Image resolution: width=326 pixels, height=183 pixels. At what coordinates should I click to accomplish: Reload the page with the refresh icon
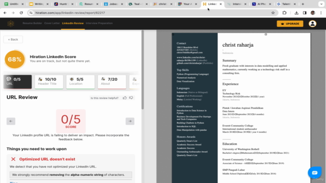pyautogui.click(x=21, y=13)
